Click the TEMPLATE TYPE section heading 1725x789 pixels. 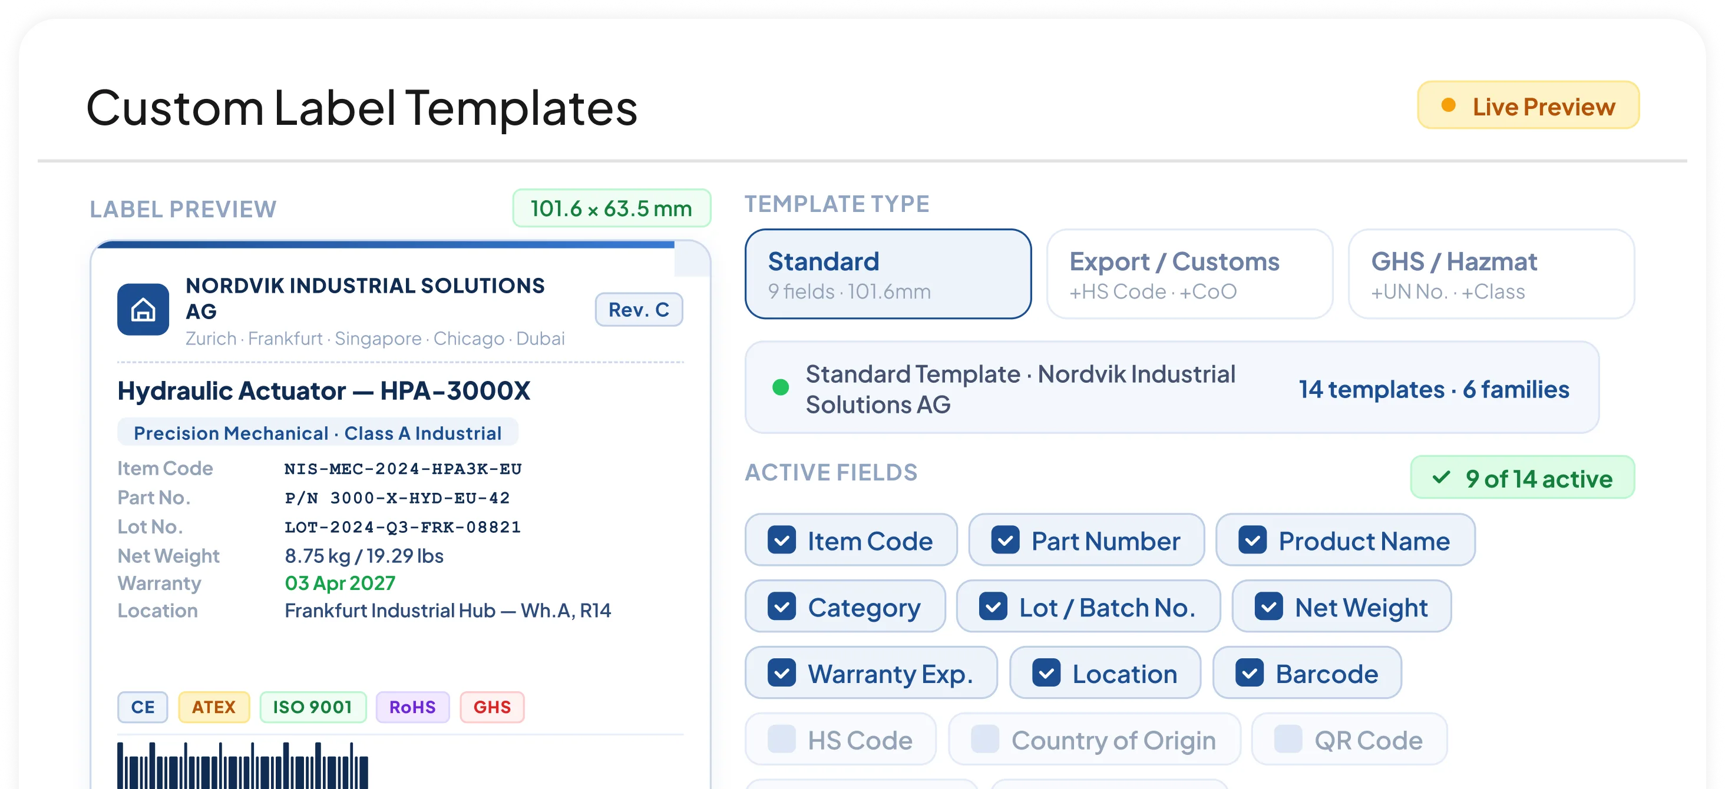click(837, 204)
